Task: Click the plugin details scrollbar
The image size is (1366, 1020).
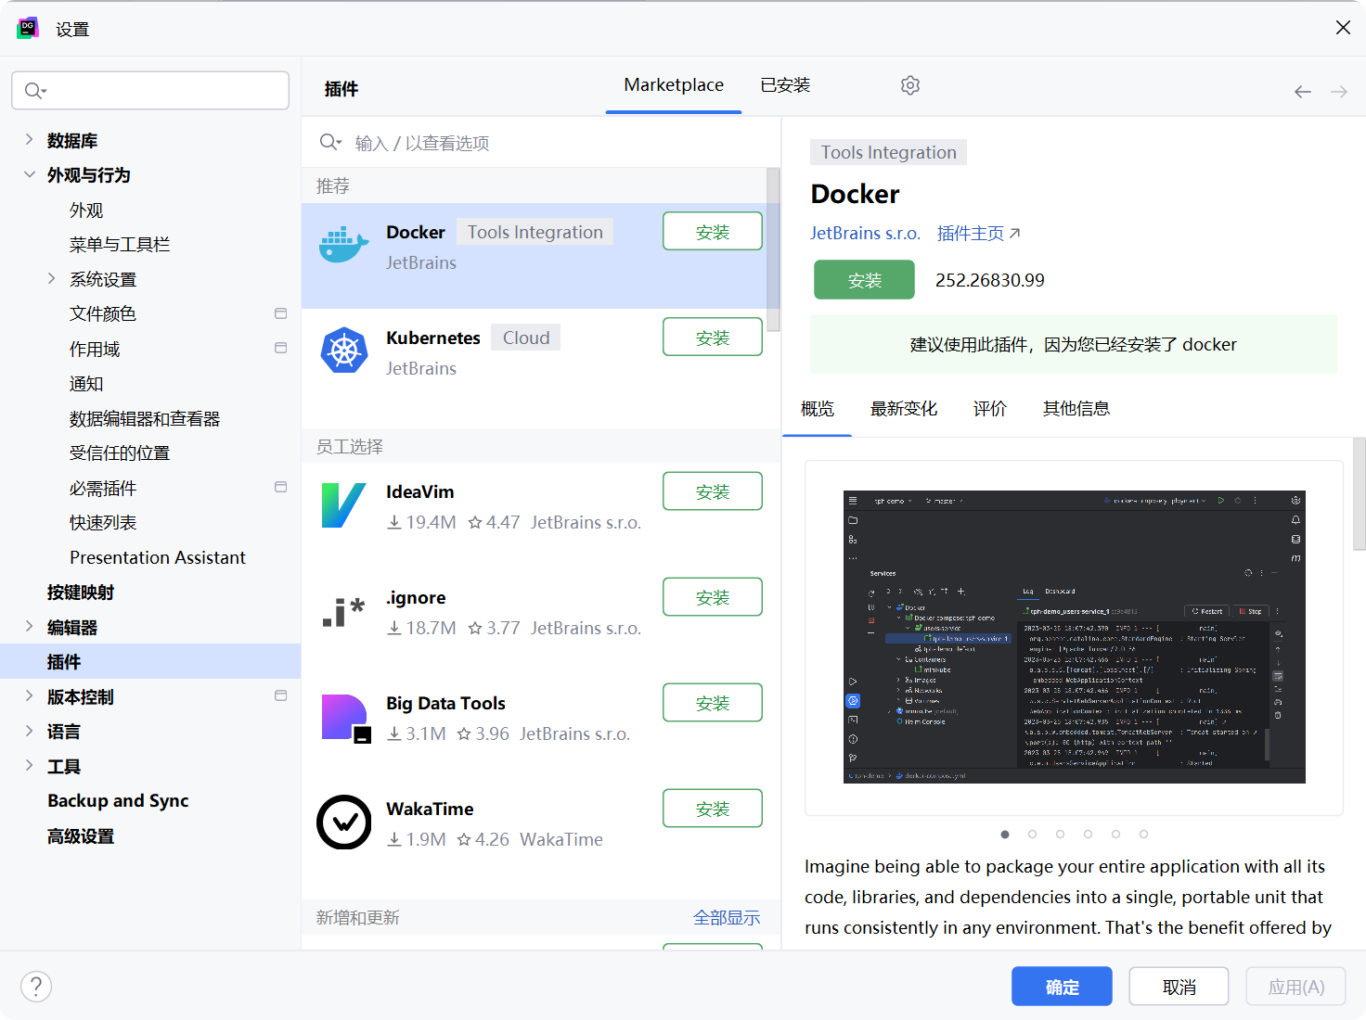Action: [x=1360, y=494]
